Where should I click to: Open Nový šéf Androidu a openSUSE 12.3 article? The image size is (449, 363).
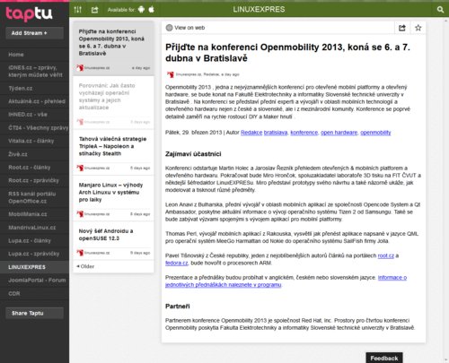tap(113, 241)
